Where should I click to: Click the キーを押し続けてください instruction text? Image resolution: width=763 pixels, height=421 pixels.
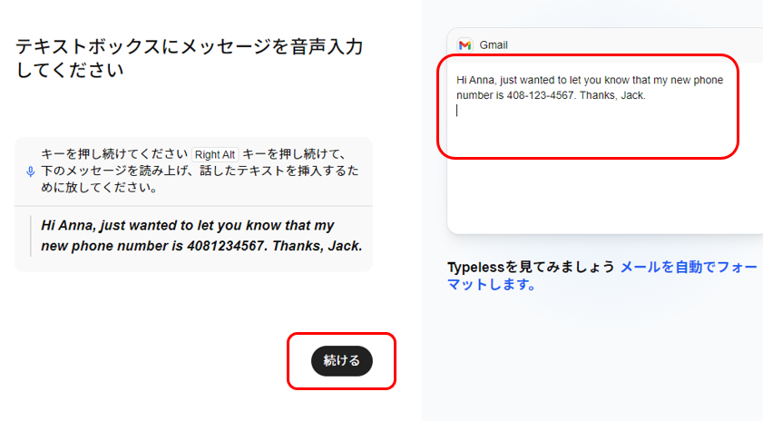(113, 154)
